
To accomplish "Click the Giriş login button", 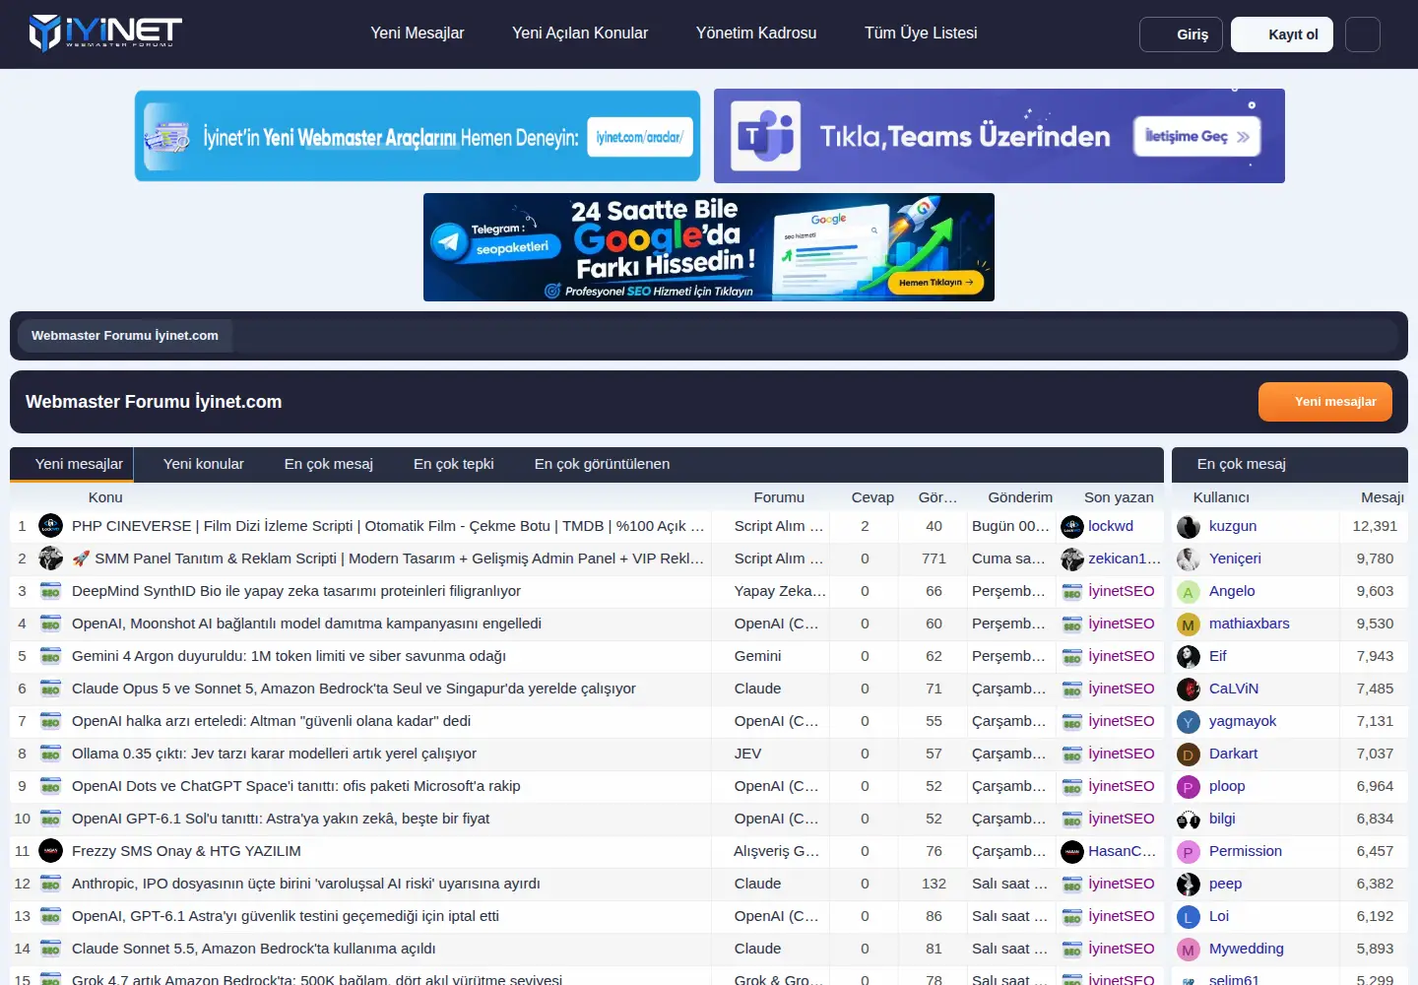I will click(1181, 34).
